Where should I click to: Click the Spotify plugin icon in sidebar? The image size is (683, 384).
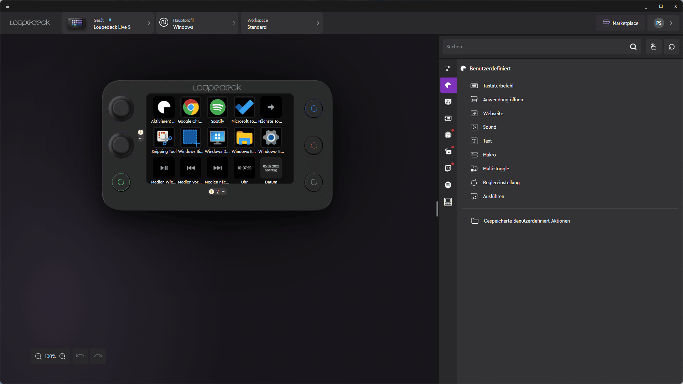click(448, 185)
